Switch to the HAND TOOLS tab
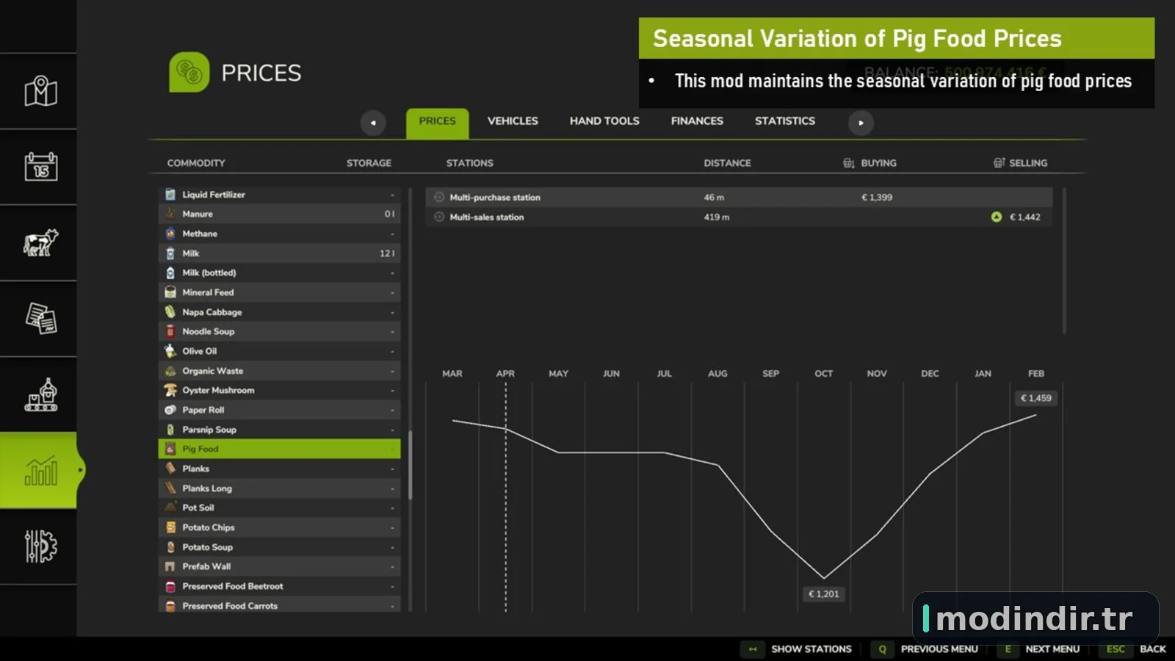This screenshot has height=661, width=1175. [x=604, y=121]
